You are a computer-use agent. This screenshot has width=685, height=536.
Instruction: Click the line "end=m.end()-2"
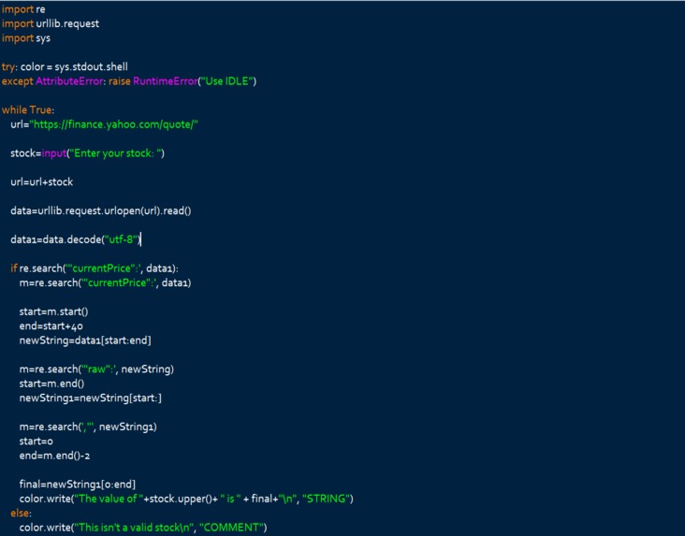54,456
